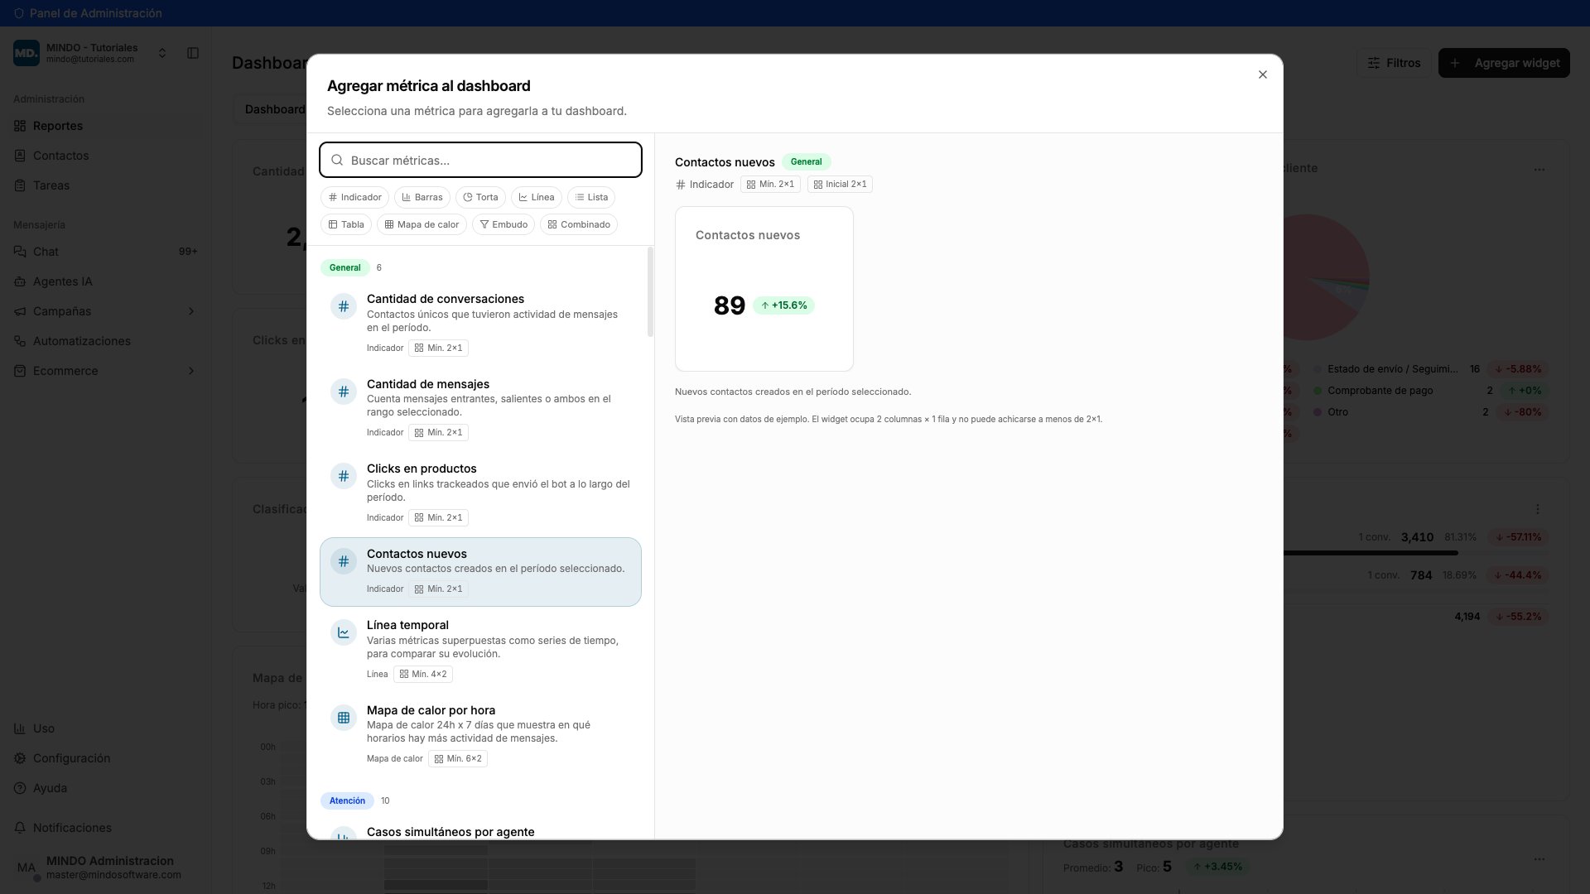Filter metrics by Barras type
The height and width of the screenshot is (894, 1590).
point(422,197)
